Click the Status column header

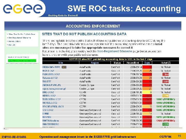pyautogui.click(x=117, y=63)
